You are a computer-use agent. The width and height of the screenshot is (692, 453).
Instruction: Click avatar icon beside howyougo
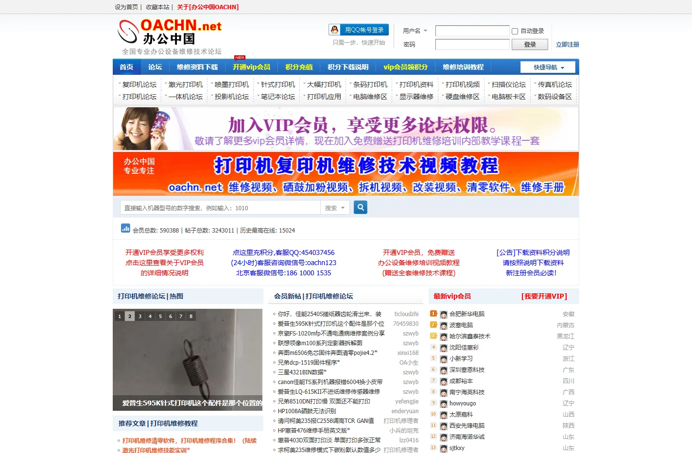pos(443,404)
